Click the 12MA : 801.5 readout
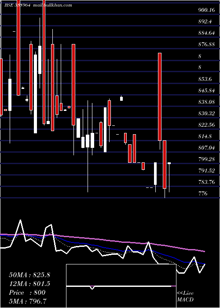Image resolution: width=220 pixels, height=308 pixels. click(x=29, y=284)
